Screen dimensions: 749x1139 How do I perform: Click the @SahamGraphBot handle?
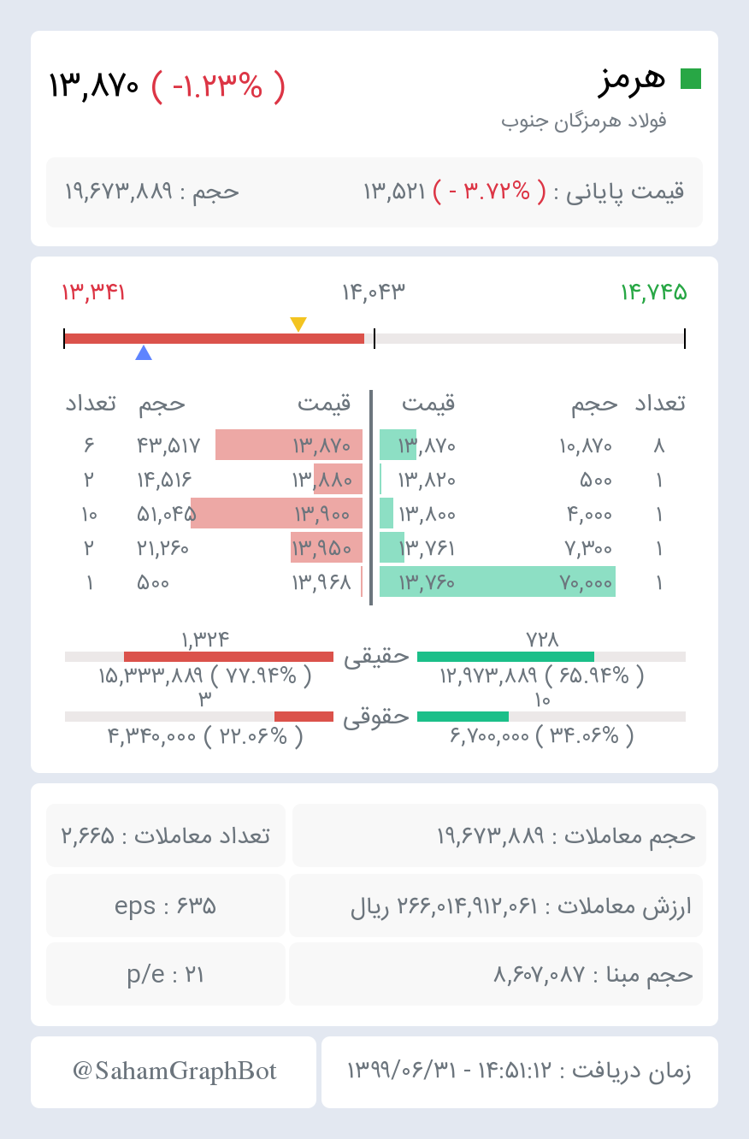tap(174, 1071)
